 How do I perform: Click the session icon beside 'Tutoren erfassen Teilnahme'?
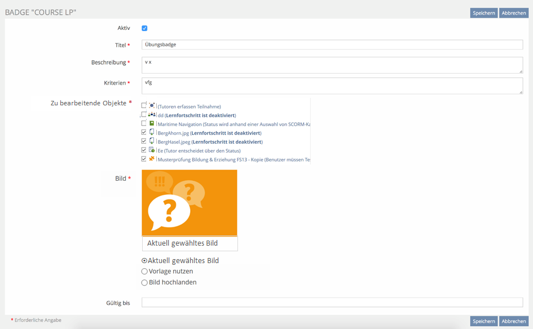(x=152, y=105)
